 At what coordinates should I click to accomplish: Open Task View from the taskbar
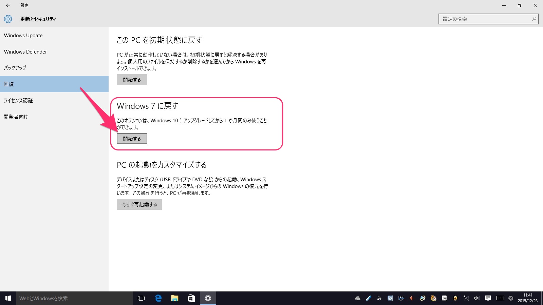[141, 298]
